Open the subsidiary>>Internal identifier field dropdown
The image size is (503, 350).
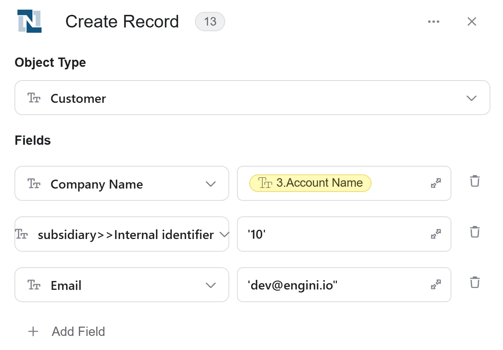(122, 234)
